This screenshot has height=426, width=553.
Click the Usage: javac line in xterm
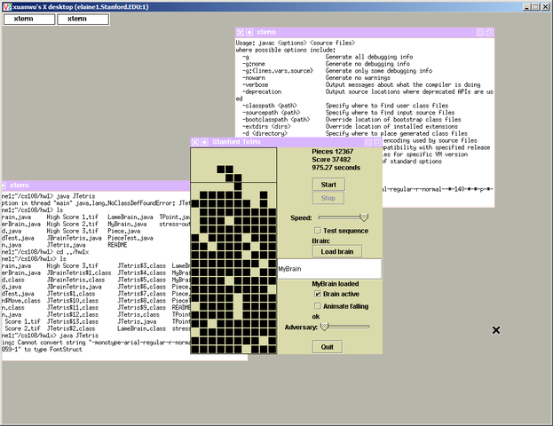(296, 43)
